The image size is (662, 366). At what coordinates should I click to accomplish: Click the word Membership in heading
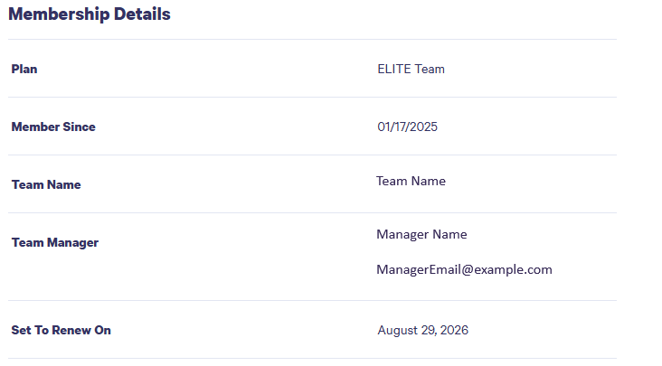coord(59,14)
